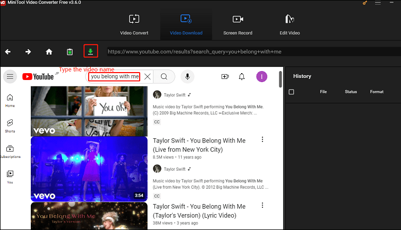Click the clipboard paste URL icon
This screenshot has height=230, width=401.
(70, 52)
